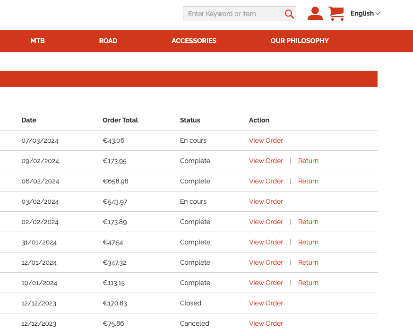Screen dimensions: 413x330
Task: Select date of the €75.86 order
Action: (39, 324)
